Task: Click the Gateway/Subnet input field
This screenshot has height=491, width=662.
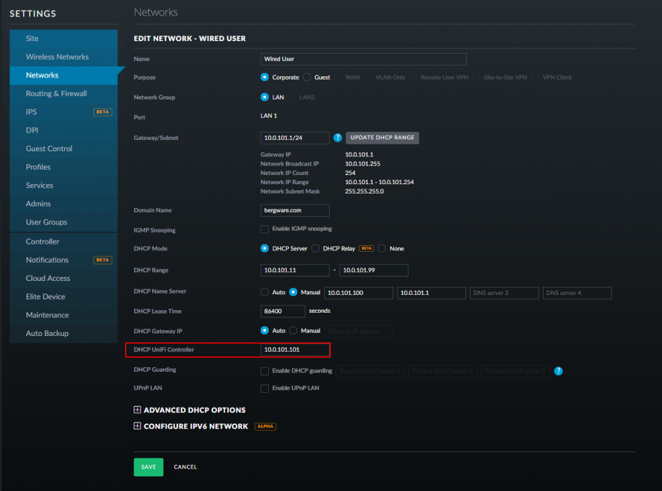Action: coord(295,138)
